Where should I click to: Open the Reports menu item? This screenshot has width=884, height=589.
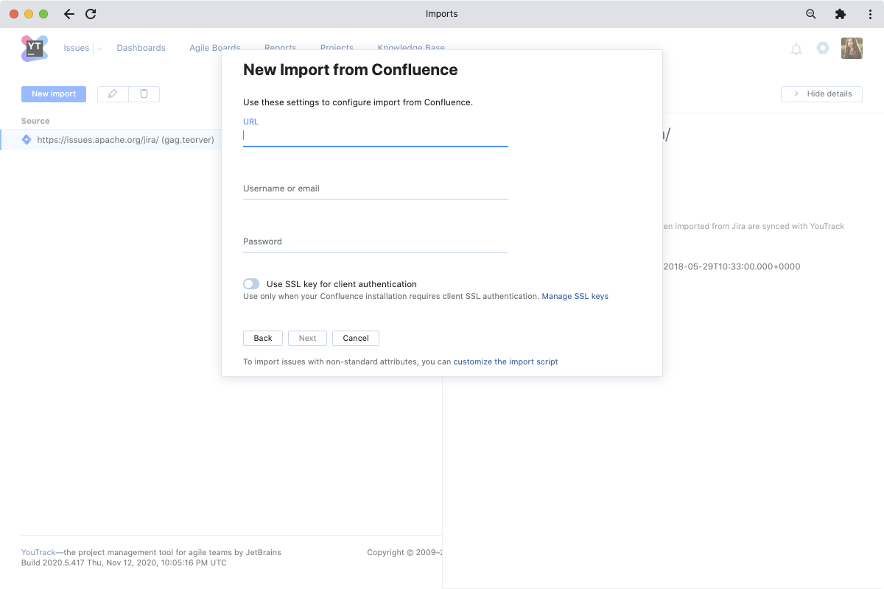280,48
